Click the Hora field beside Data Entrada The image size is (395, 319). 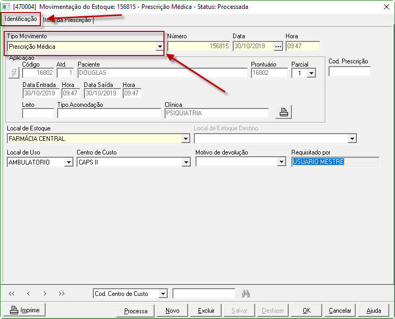pos(71,93)
